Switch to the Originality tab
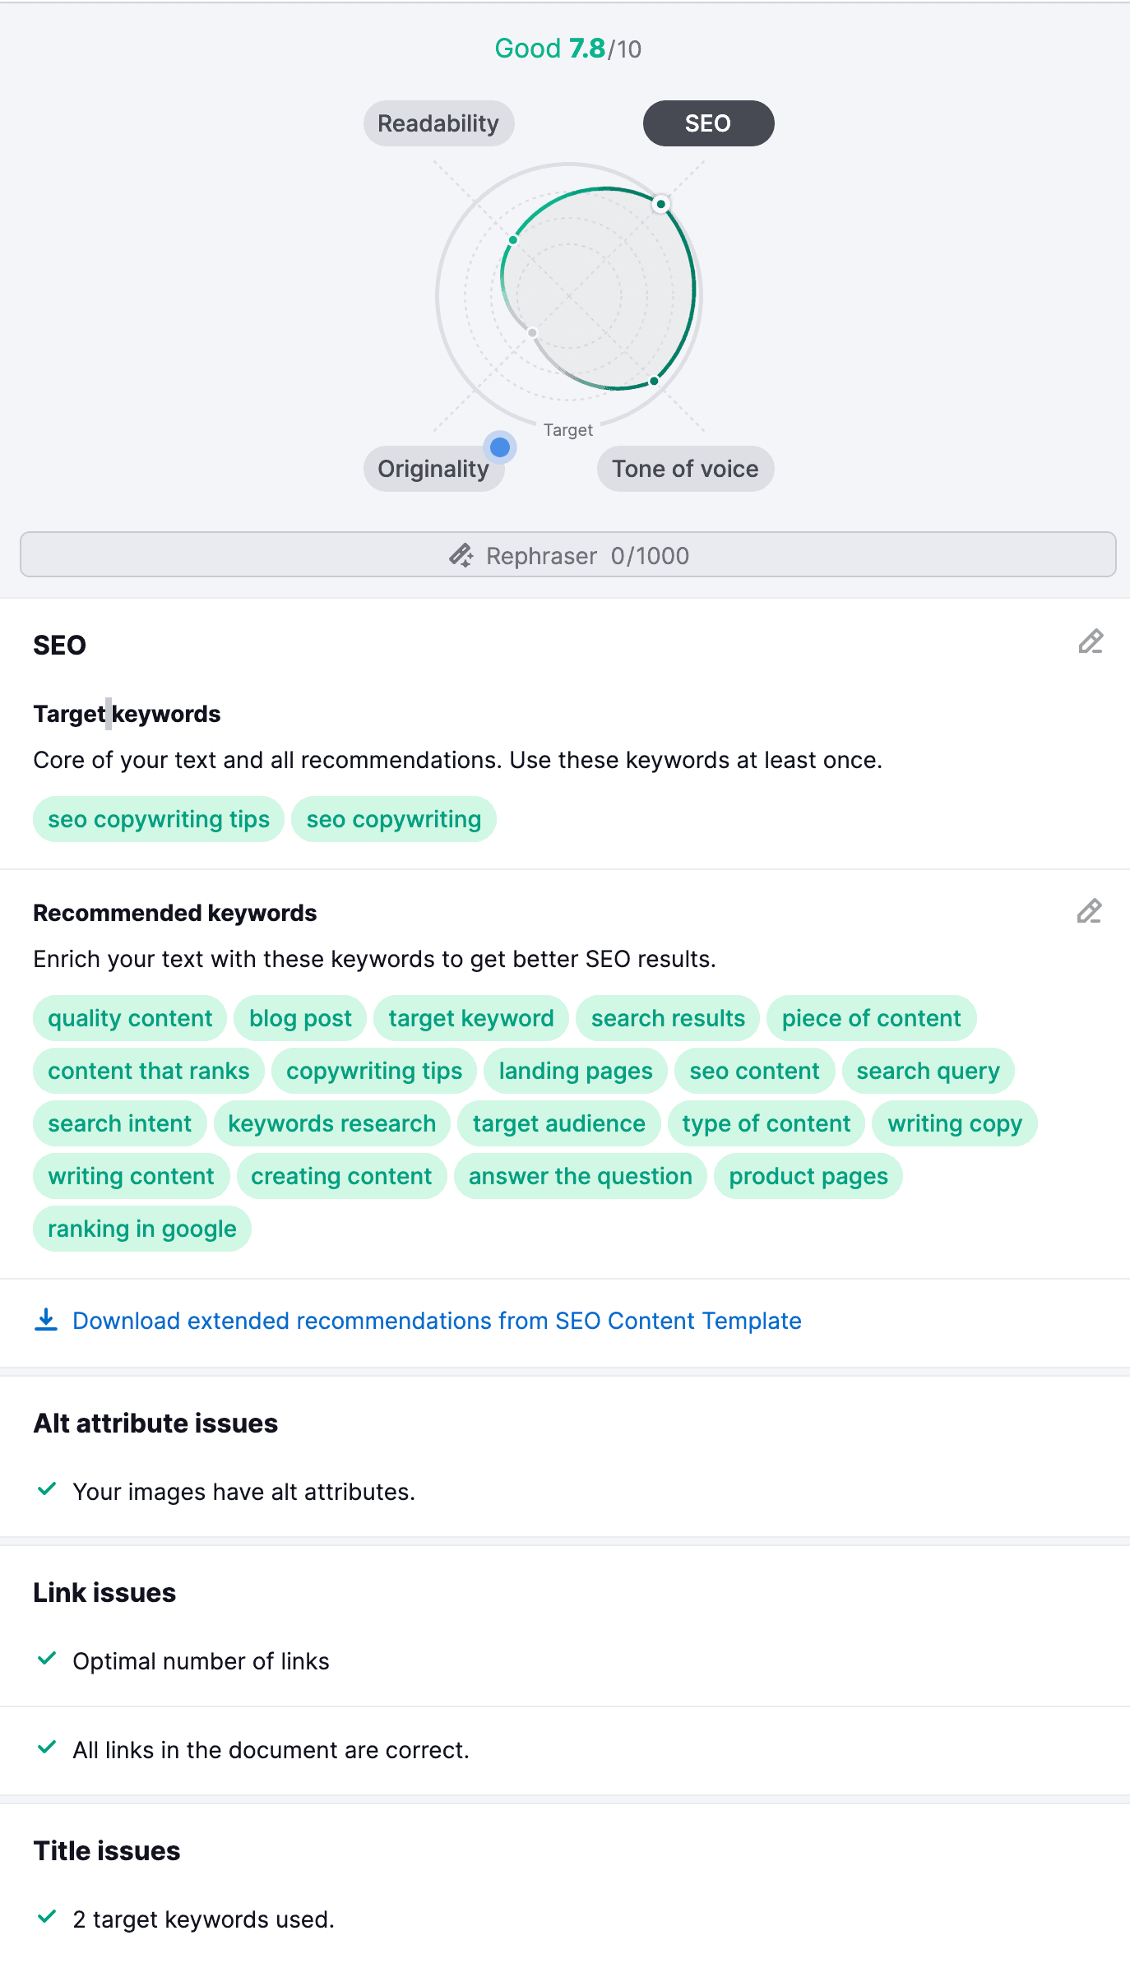Viewport: 1130px width, 1963px height. [x=433, y=469]
